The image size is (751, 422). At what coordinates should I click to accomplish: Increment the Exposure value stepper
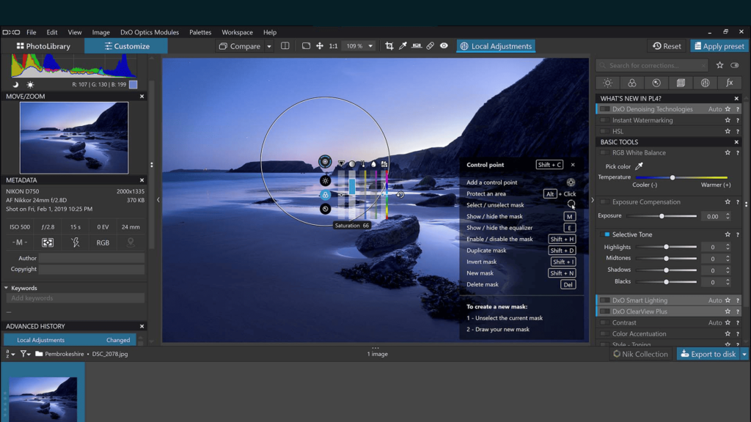click(x=728, y=214)
